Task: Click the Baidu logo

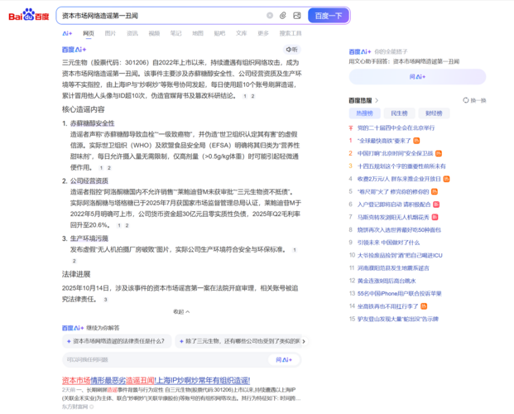Action: pos(29,15)
